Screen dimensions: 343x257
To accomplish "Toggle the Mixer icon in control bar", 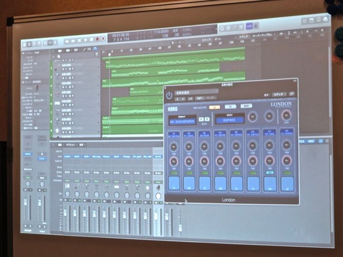I will pyautogui.click(x=50, y=43).
